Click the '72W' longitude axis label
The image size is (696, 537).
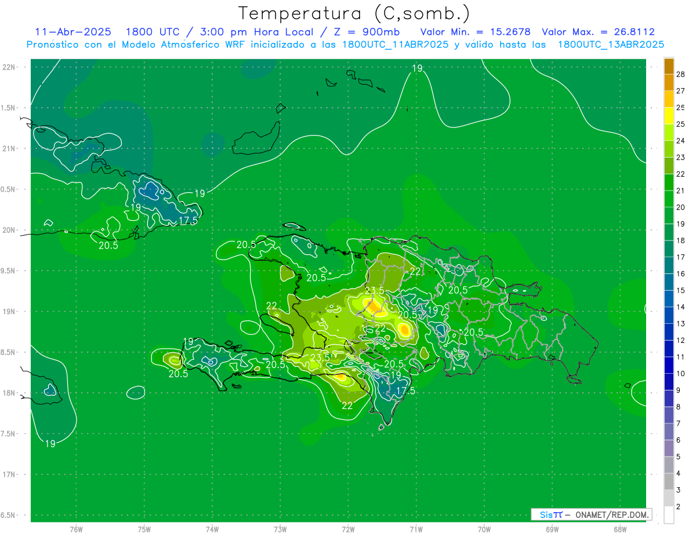(348, 529)
